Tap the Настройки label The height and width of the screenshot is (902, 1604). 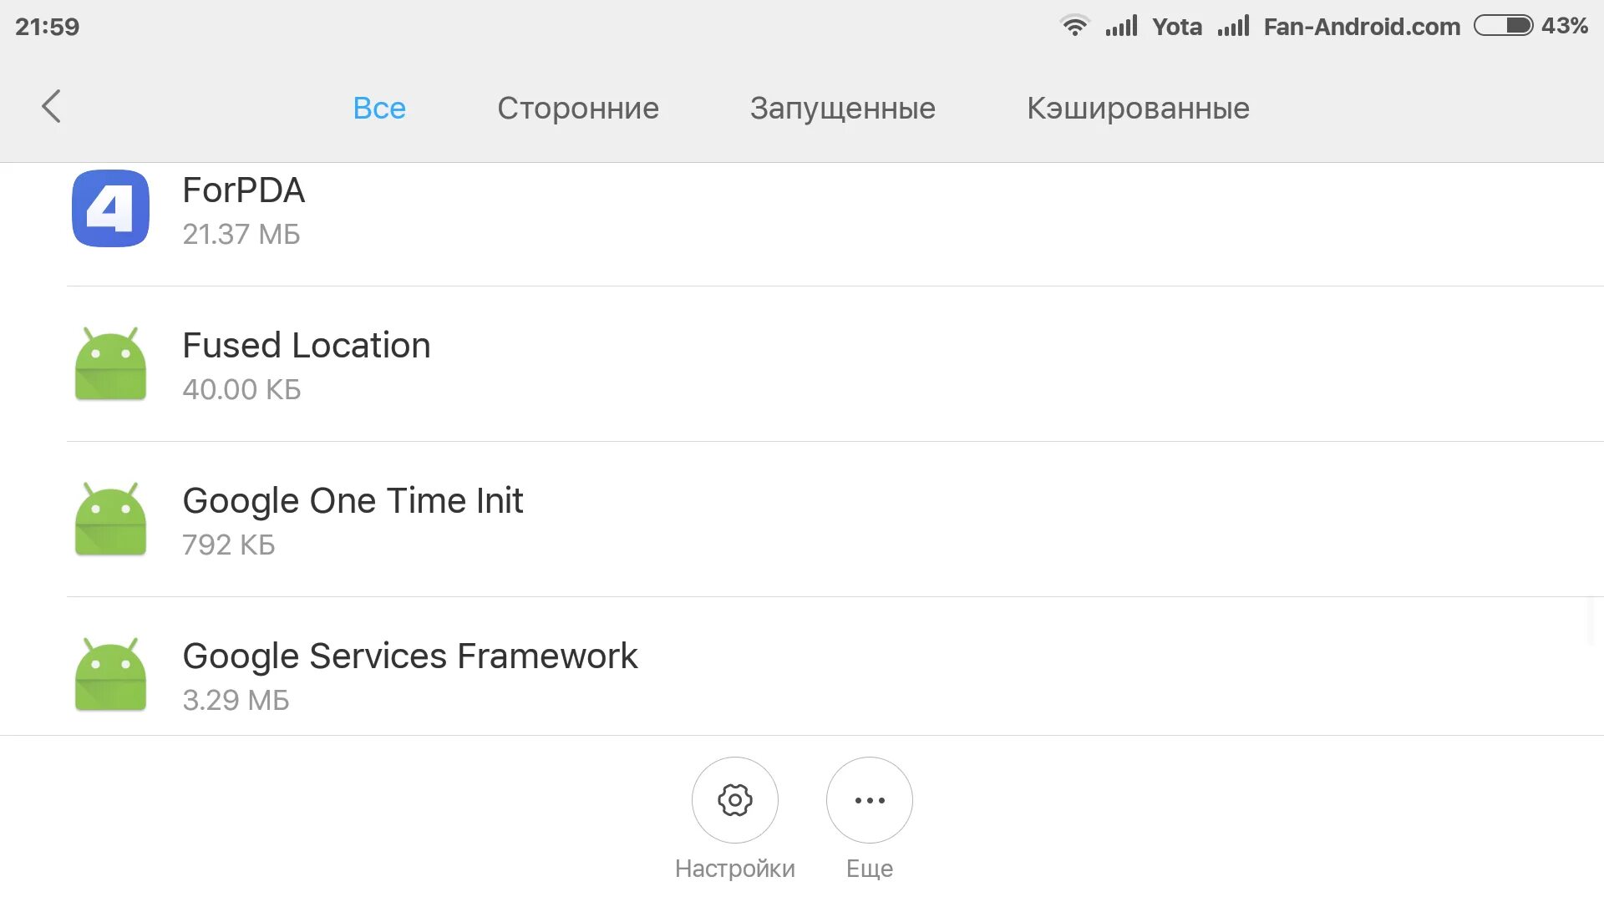pos(734,869)
